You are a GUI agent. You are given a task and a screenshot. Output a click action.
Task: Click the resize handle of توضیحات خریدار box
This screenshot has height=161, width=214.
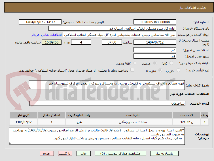[x=10, y=143]
